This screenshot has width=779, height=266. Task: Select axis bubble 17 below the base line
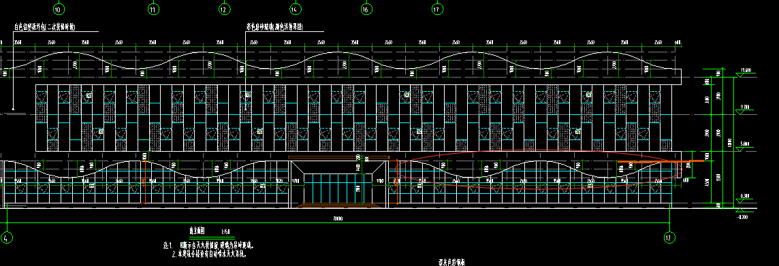pos(669,237)
